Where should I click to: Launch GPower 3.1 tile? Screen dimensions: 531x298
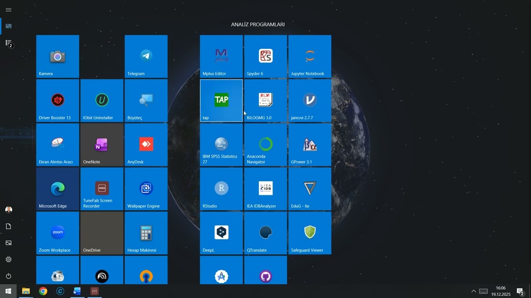310,145
